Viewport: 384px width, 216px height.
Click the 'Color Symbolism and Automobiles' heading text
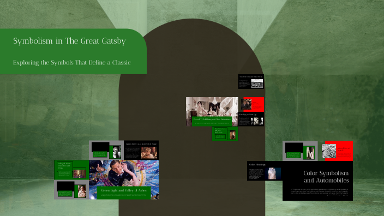click(326, 177)
